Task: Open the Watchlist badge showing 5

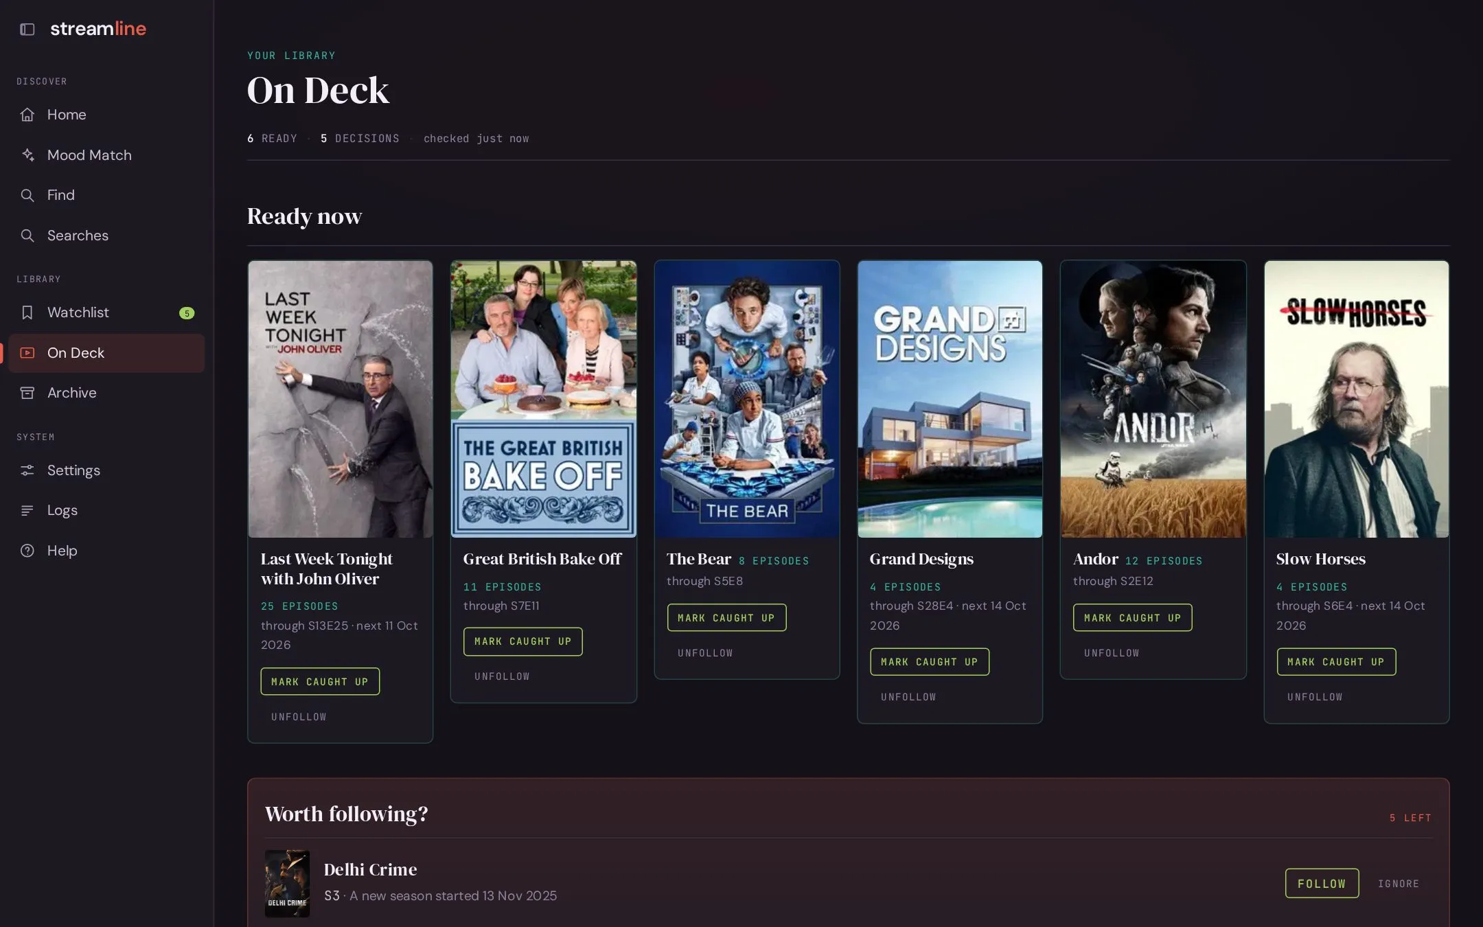Action: [187, 313]
